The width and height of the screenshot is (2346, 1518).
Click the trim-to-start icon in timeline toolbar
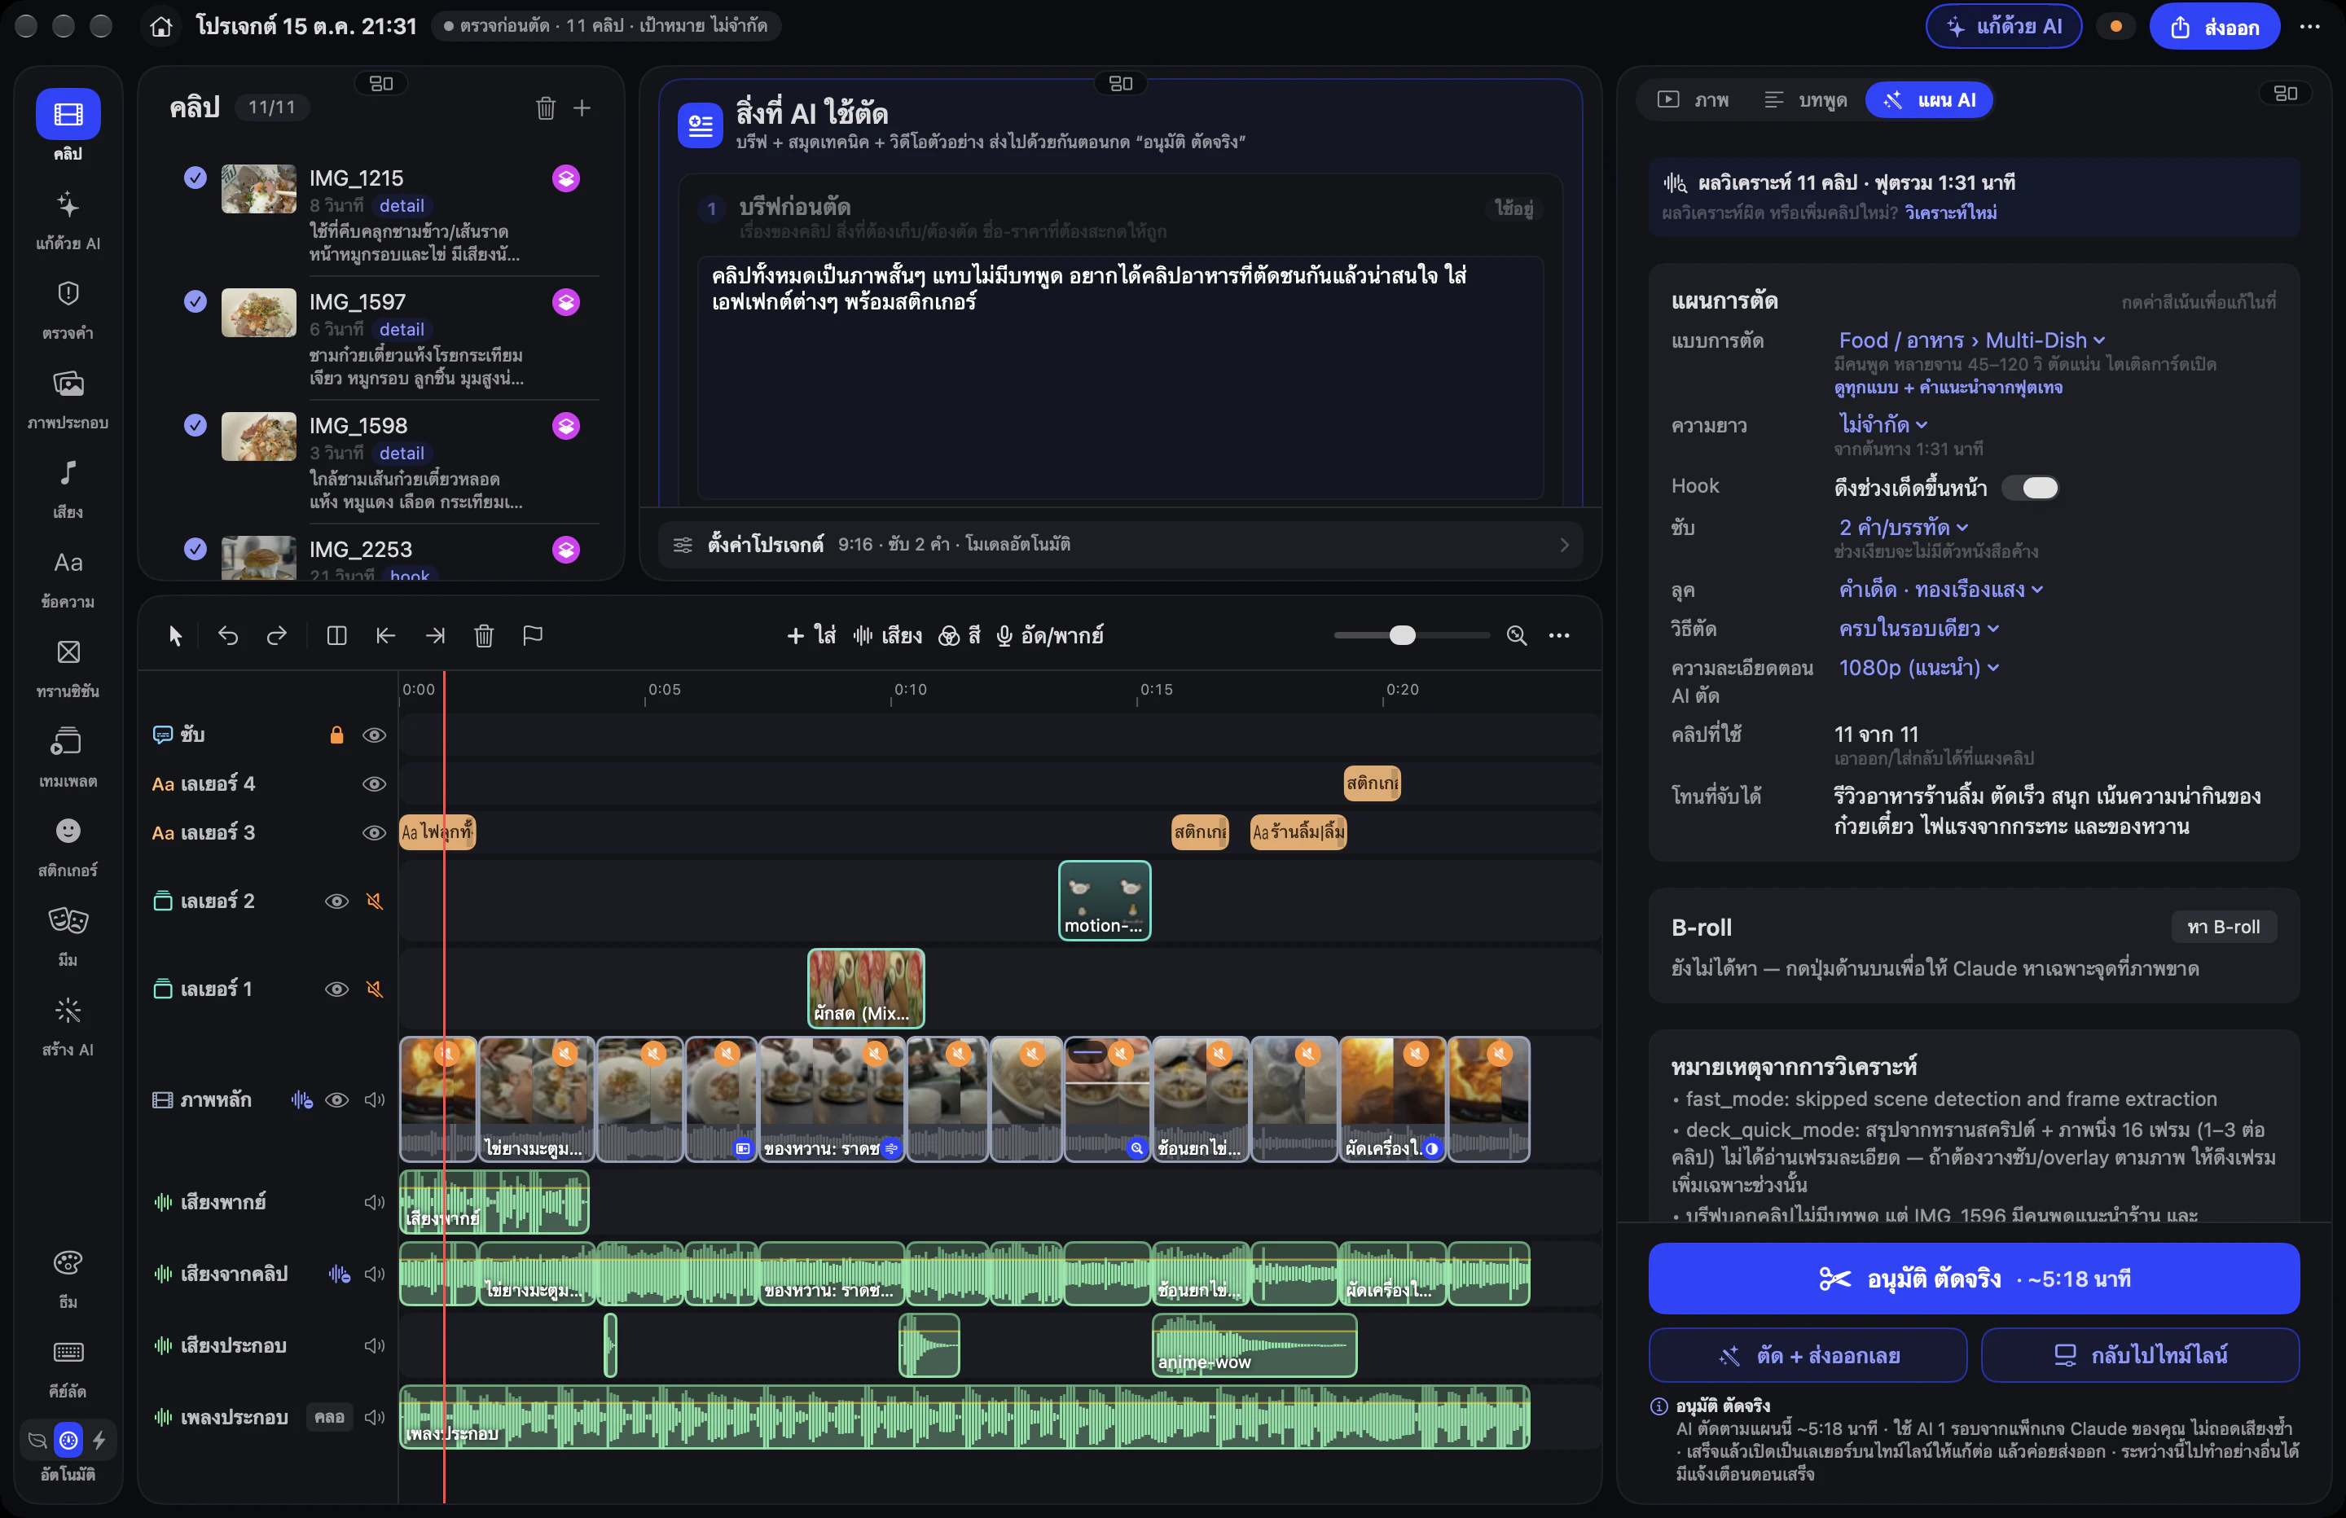385,636
